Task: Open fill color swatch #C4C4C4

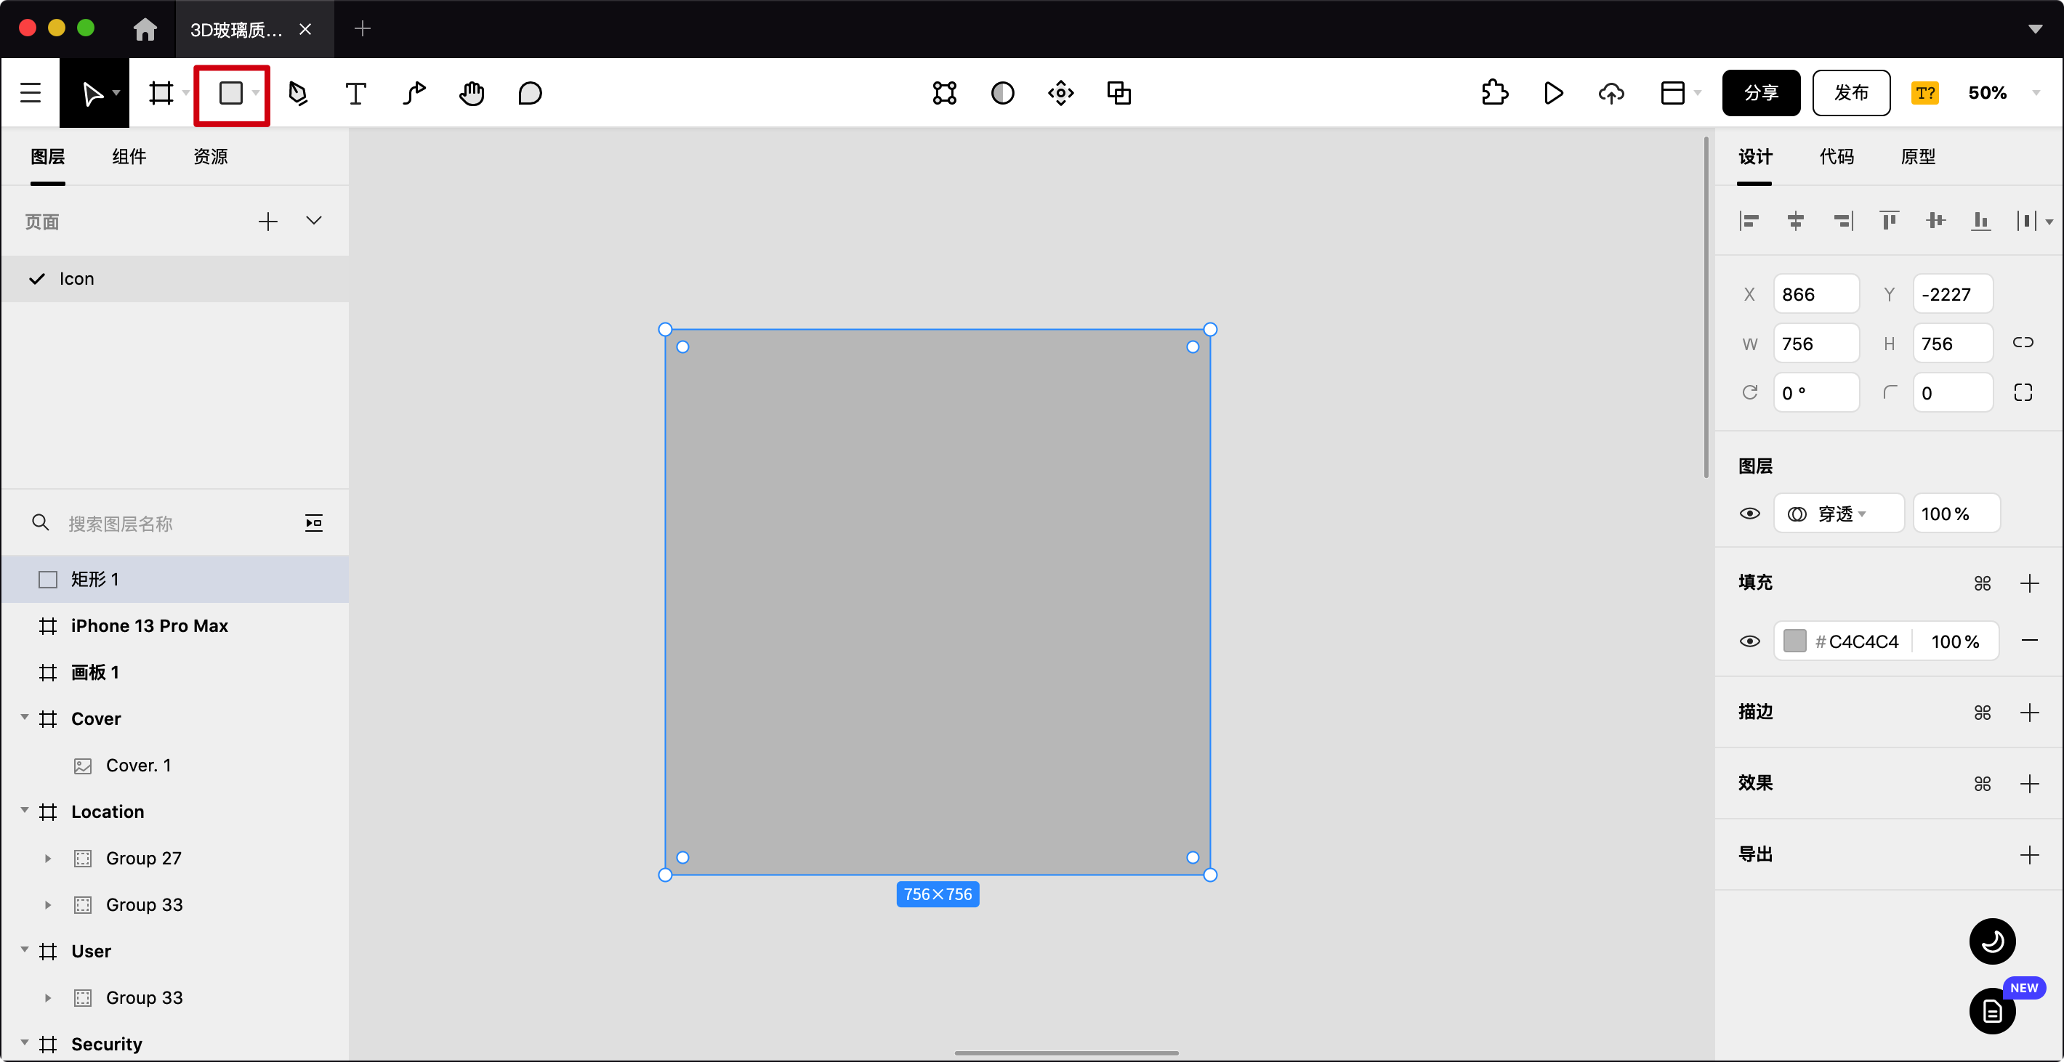Action: click(x=1795, y=641)
